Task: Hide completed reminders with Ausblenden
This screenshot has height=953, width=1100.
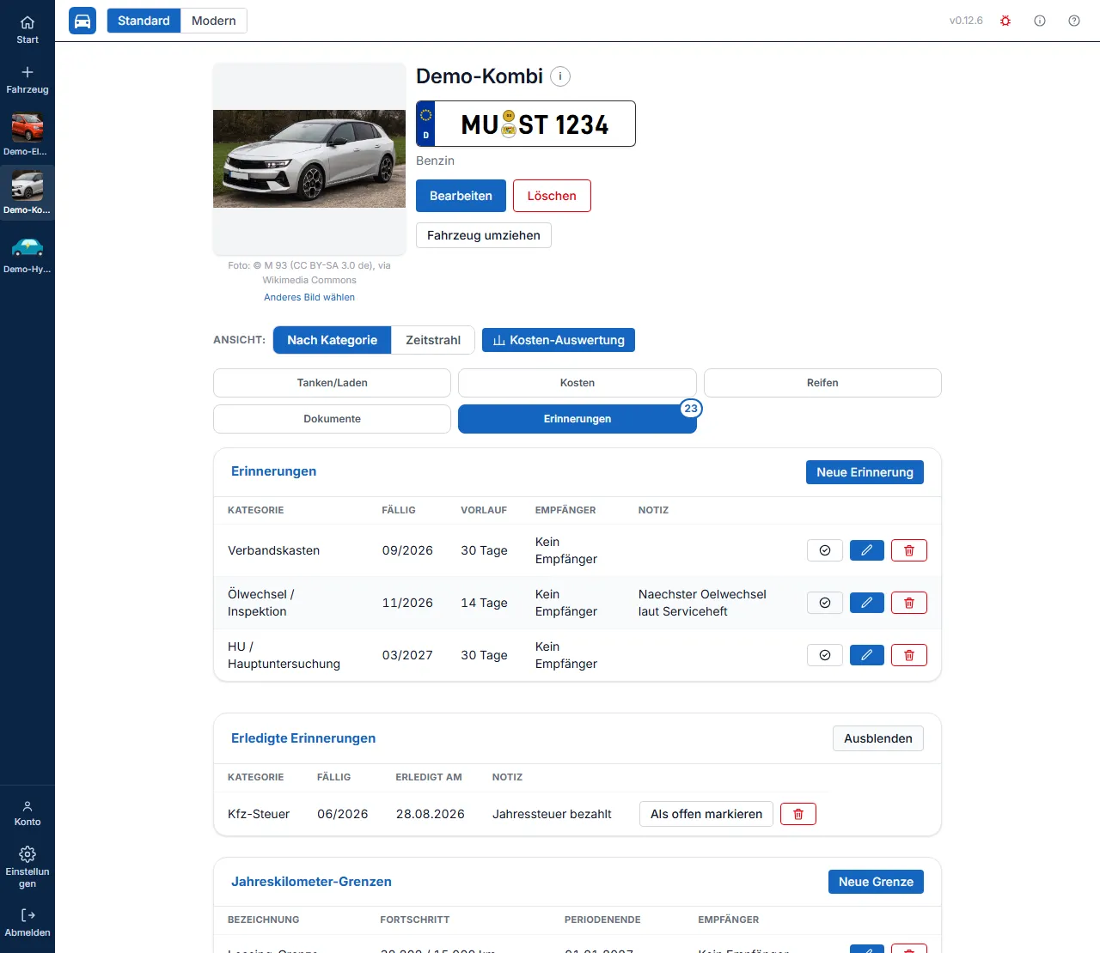Action: (x=878, y=738)
